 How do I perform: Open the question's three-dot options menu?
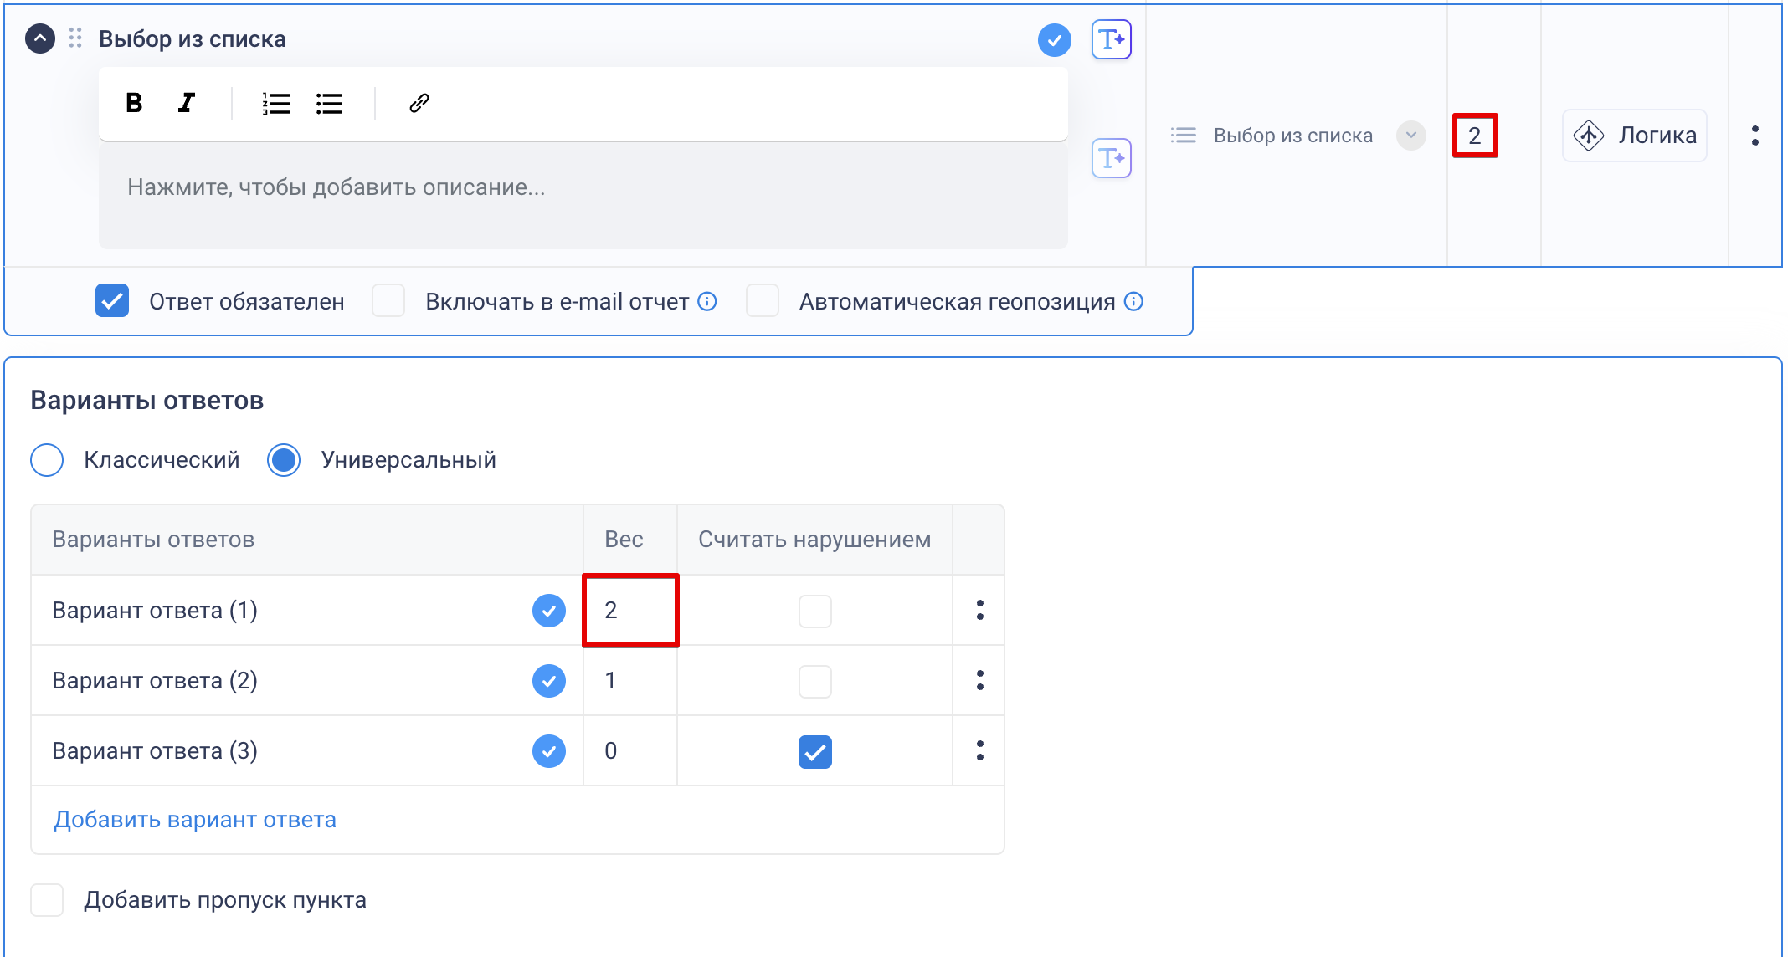[1755, 136]
